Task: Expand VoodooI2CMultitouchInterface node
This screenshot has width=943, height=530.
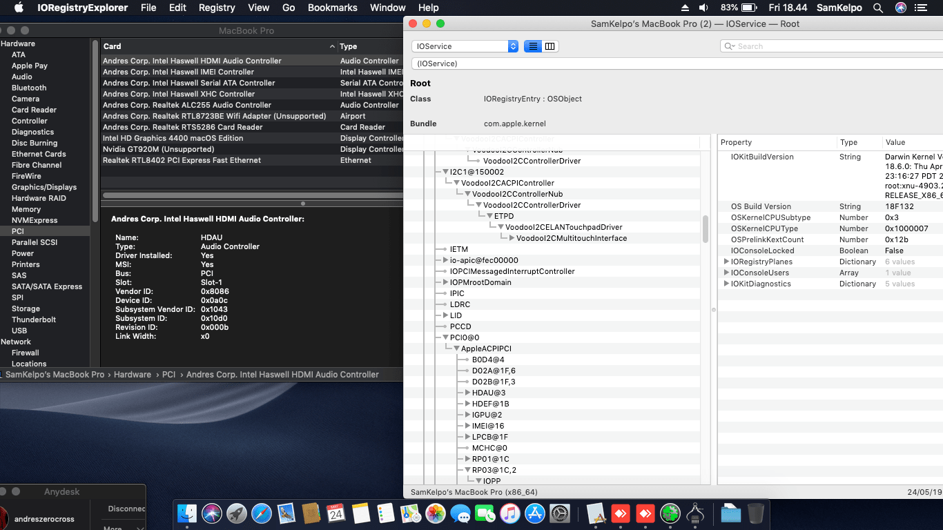Action: pyautogui.click(x=512, y=238)
